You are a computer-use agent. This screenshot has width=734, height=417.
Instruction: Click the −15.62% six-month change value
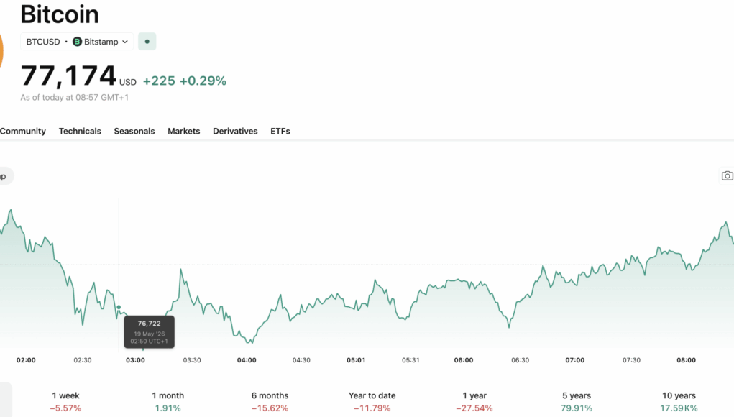270,408
